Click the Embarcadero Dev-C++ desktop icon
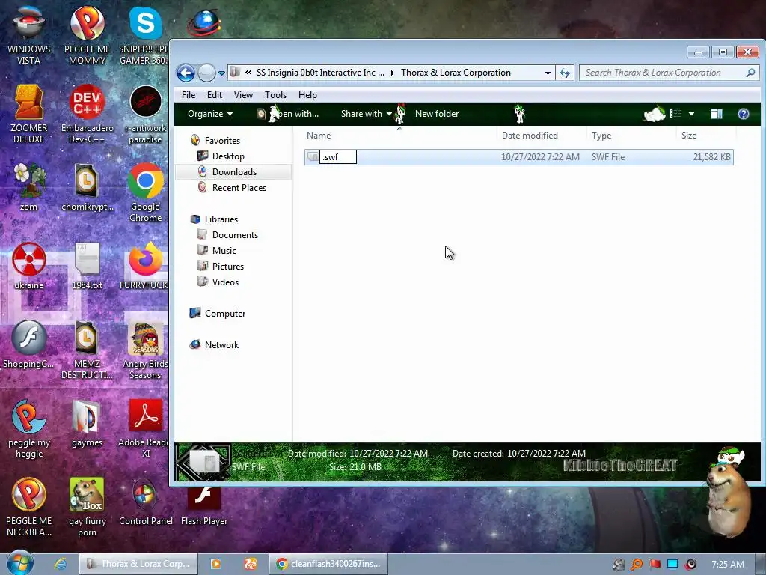766x575 pixels. pyautogui.click(x=87, y=114)
